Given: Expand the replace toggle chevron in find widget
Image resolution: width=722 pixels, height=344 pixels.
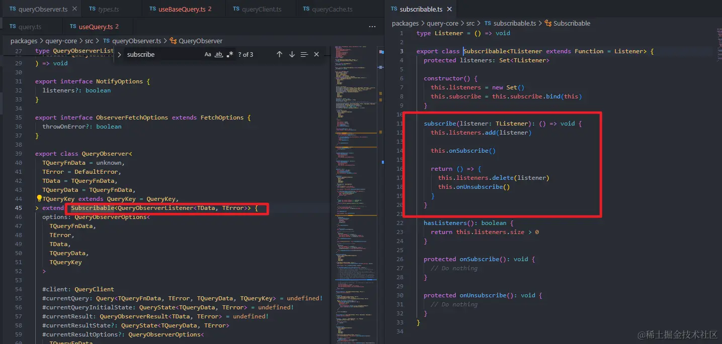Looking at the screenshot, I should [x=119, y=54].
